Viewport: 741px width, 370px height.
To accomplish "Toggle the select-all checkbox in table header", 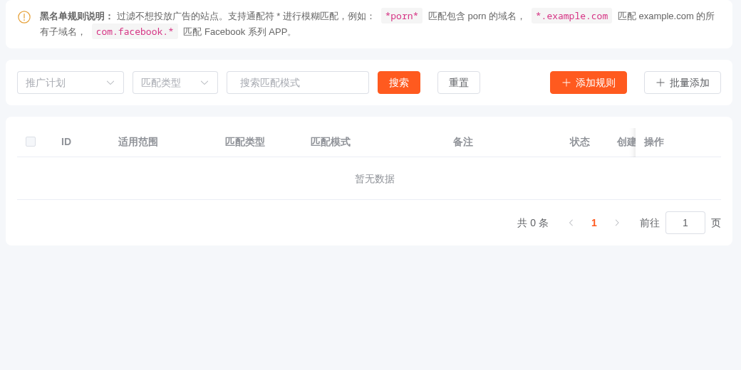I will (x=31, y=142).
